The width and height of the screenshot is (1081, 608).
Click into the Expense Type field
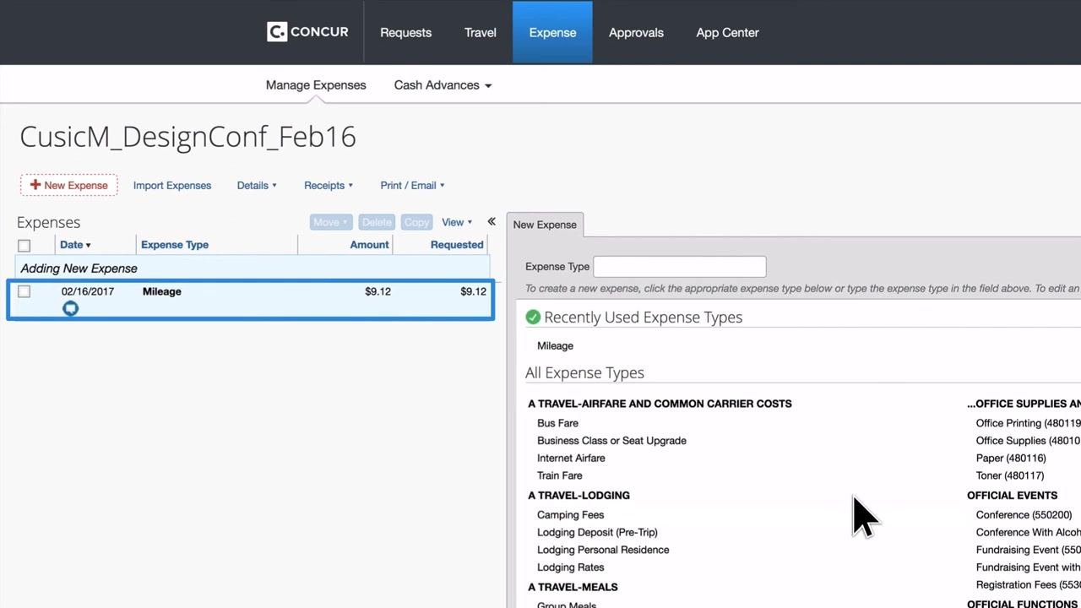[x=680, y=267]
